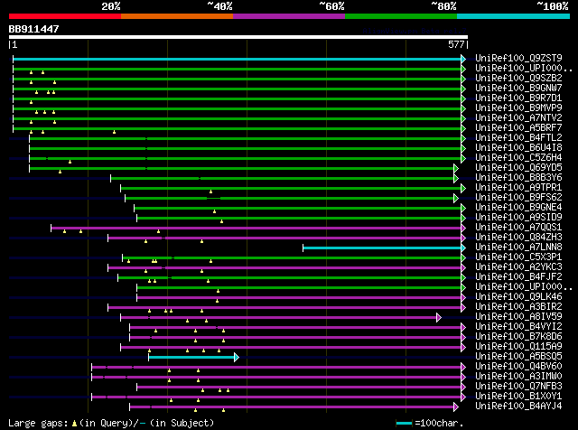Screen dimensions: 578x430
Task: Select label UniRef100_B6U4I8
Action: (x=518, y=148)
